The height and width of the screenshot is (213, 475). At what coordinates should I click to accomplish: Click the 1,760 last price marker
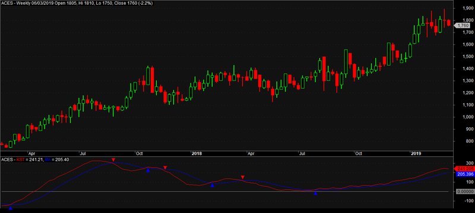coord(463,25)
